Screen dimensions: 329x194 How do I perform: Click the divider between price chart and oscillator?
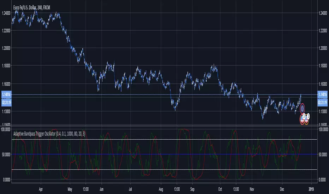(x=164, y=126)
